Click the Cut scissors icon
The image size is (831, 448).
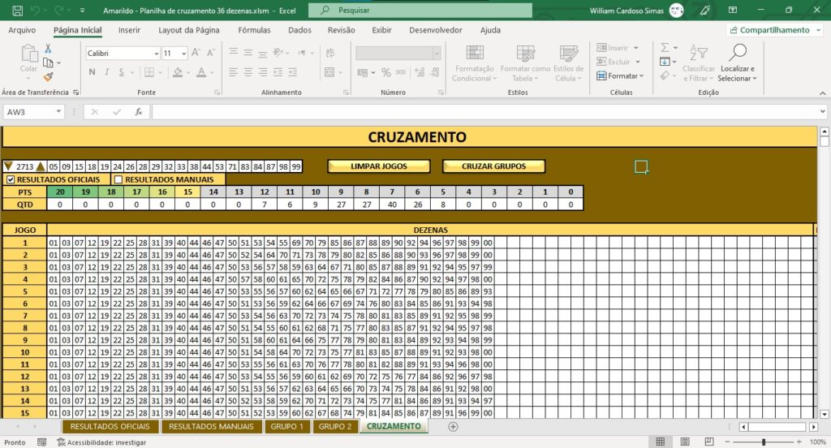[x=48, y=49]
